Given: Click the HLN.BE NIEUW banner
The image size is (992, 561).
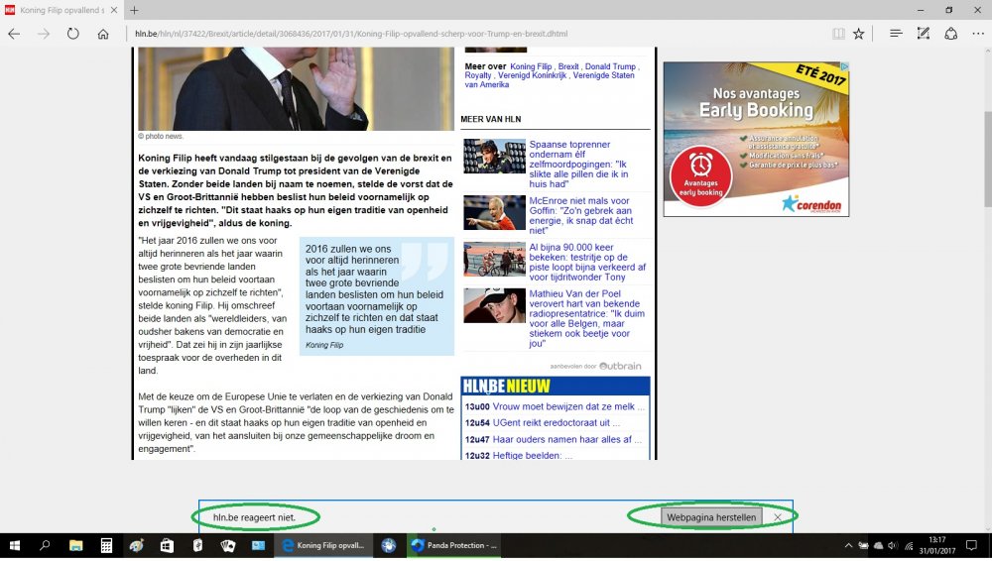Looking at the screenshot, I should 556,386.
